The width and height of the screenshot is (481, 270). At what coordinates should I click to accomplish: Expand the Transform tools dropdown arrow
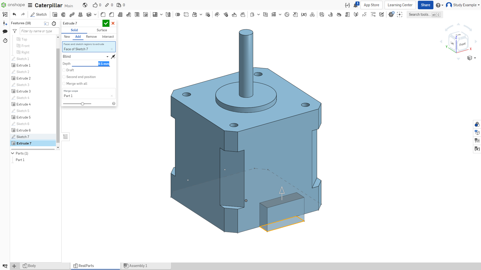[x=201, y=14]
